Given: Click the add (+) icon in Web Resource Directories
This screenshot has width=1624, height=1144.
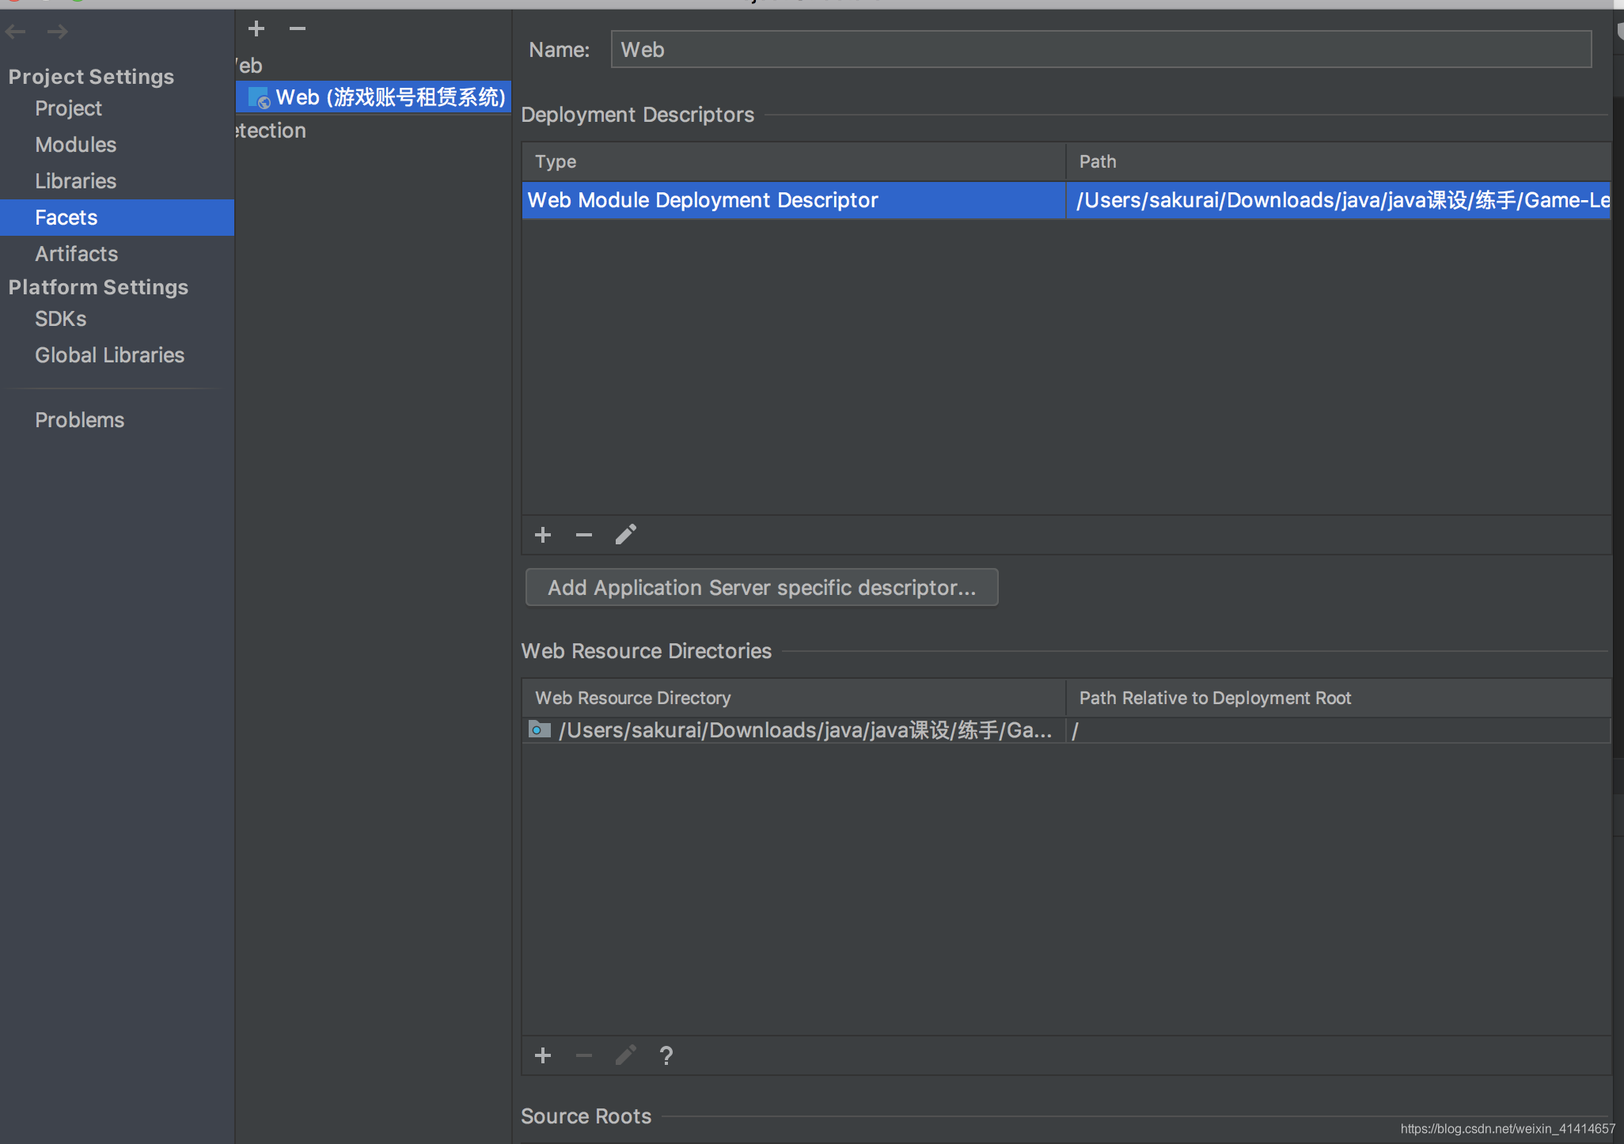Looking at the screenshot, I should point(543,1055).
